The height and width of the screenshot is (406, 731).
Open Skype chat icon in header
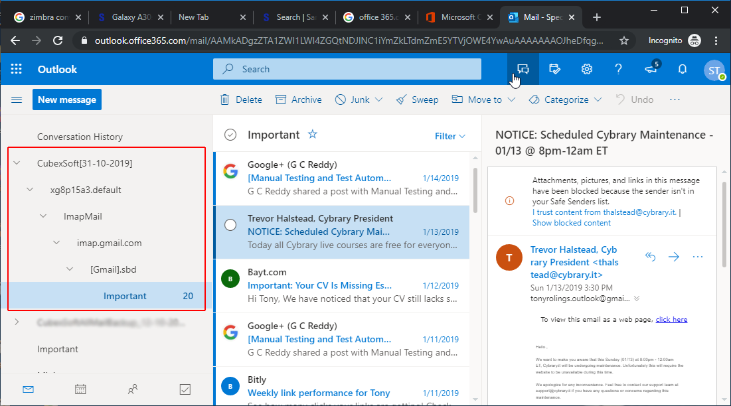pyautogui.click(x=523, y=70)
